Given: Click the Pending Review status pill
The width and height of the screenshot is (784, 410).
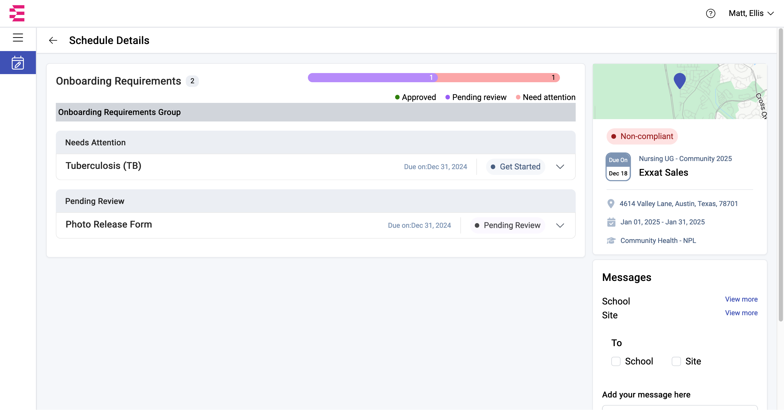Looking at the screenshot, I should click(507, 226).
